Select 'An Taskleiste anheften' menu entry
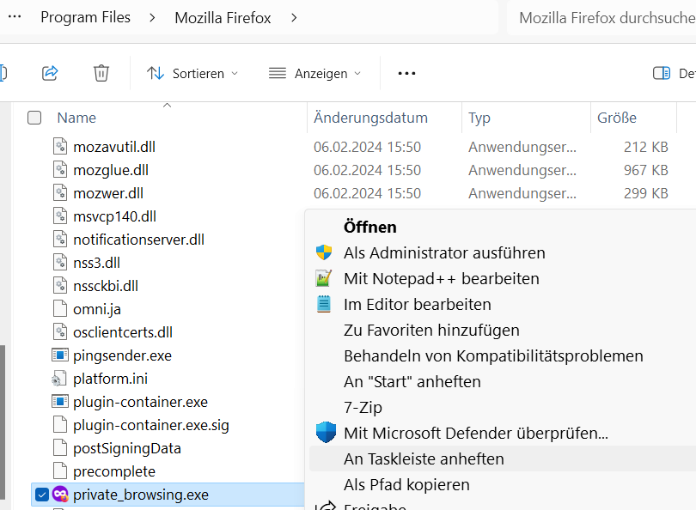Viewport: 696px width, 510px height. [x=424, y=458]
